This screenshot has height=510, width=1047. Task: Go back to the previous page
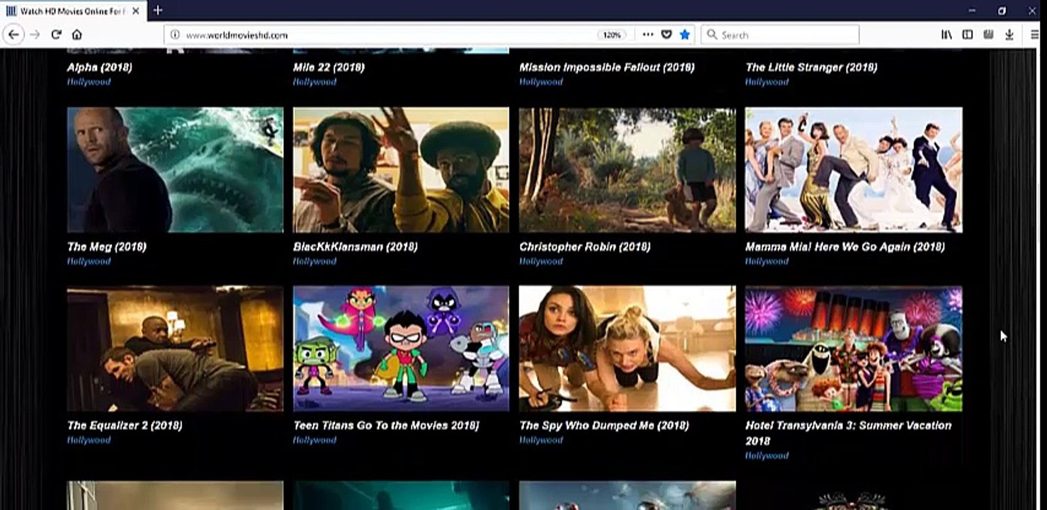13,35
